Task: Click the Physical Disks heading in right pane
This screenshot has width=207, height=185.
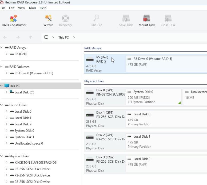Action: [x=94, y=81]
